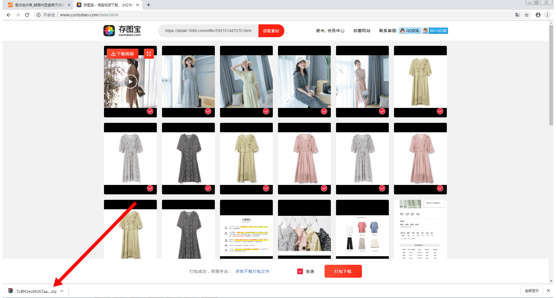The height and width of the screenshot is (298, 556).
Task: Click the 下载视频 download button
Action: [123, 54]
